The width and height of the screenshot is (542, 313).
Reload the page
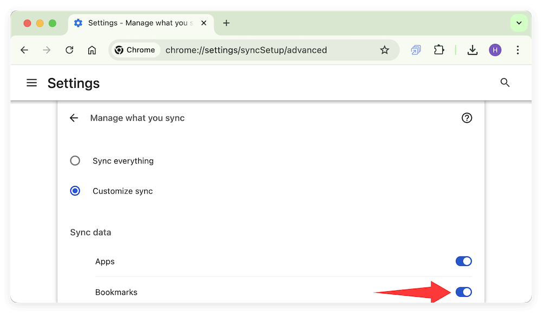[69, 49]
